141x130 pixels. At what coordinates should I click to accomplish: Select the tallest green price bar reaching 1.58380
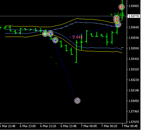tap(76, 51)
